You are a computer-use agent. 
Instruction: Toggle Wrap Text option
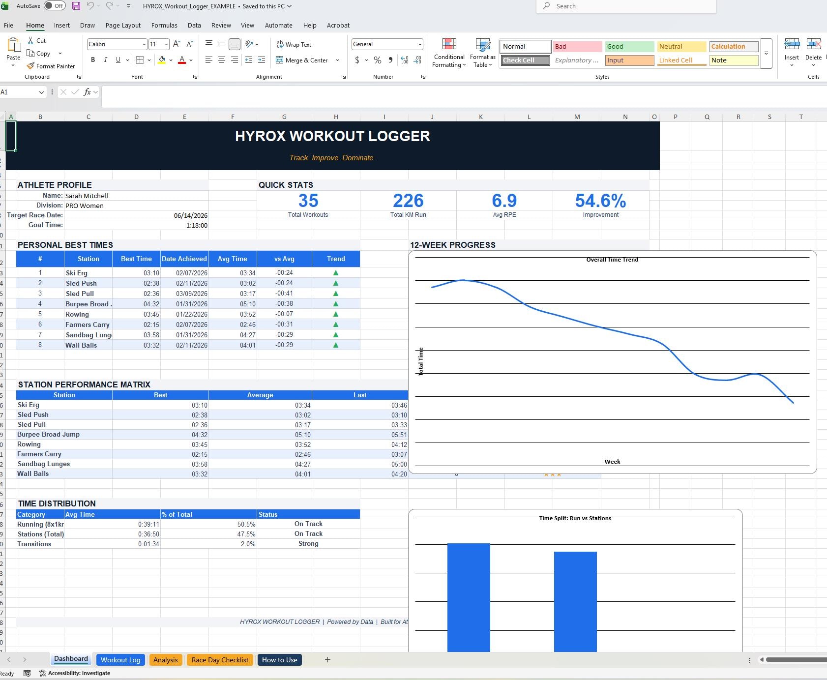(294, 44)
